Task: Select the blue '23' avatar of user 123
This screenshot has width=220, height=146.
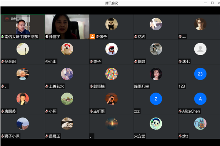Action: click(x=200, y=74)
